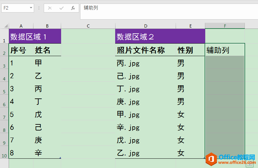Screen dimensions: 258x168
Task: Click the 庚.jpg file name cell
Action: point(146,101)
